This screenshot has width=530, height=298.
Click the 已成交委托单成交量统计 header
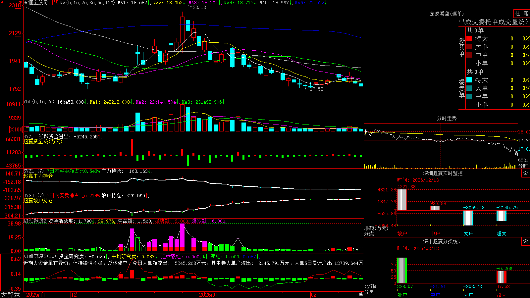click(x=494, y=22)
